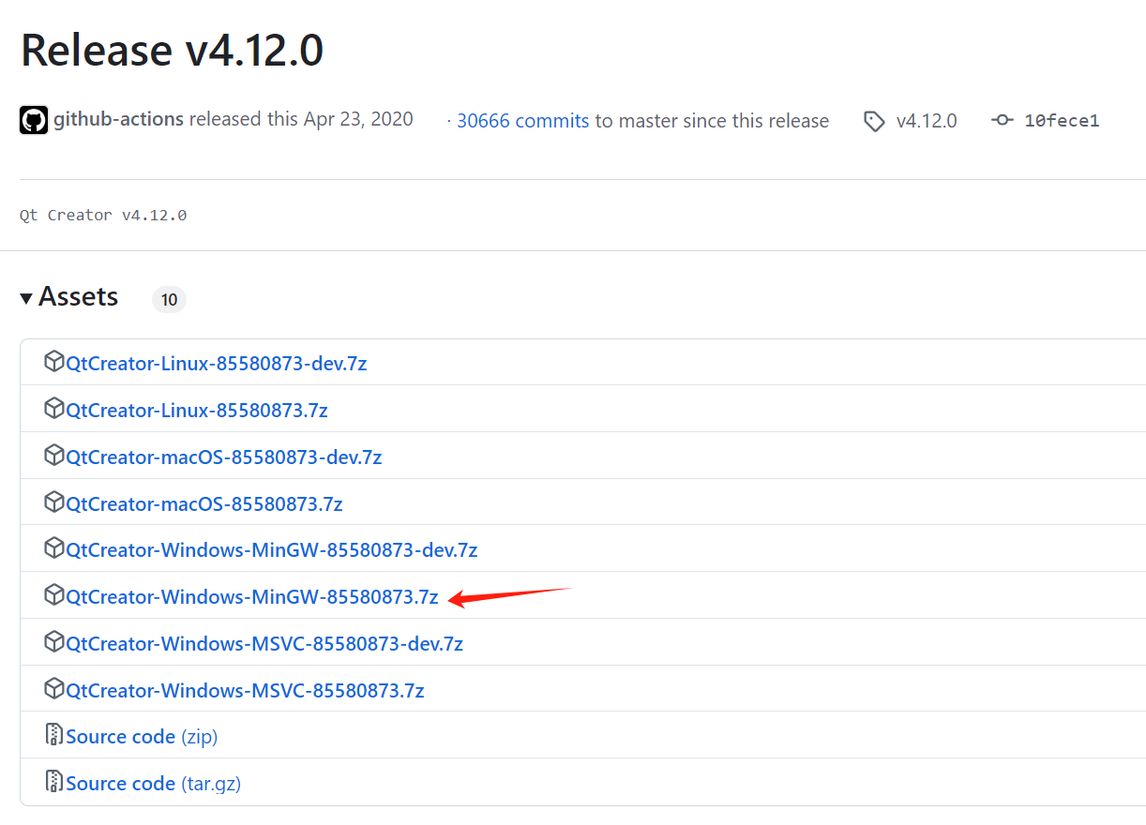Download QtCreator-Windows-MinGW-85580873.7z

tap(252, 596)
